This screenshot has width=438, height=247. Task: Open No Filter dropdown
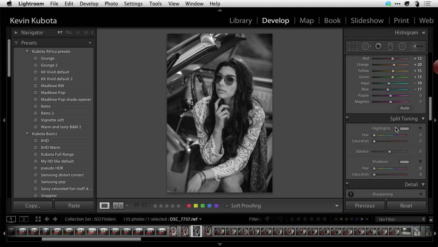pyautogui.click(x=400, y=219)
